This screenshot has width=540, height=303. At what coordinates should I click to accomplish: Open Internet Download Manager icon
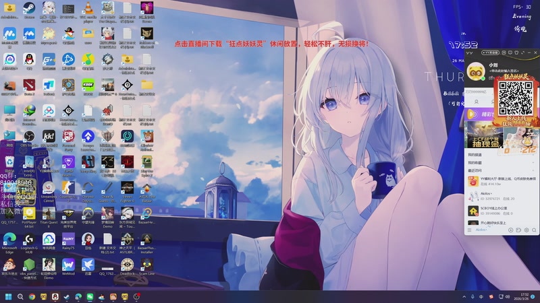(29, 114)
